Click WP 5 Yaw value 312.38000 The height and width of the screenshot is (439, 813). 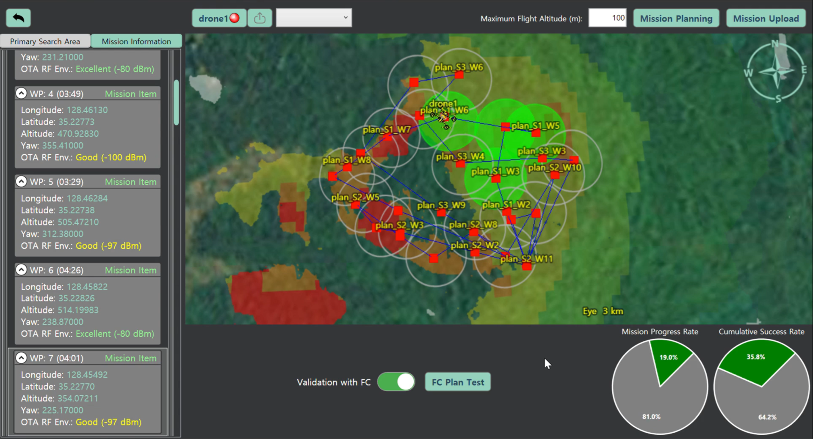click(63, 234)
